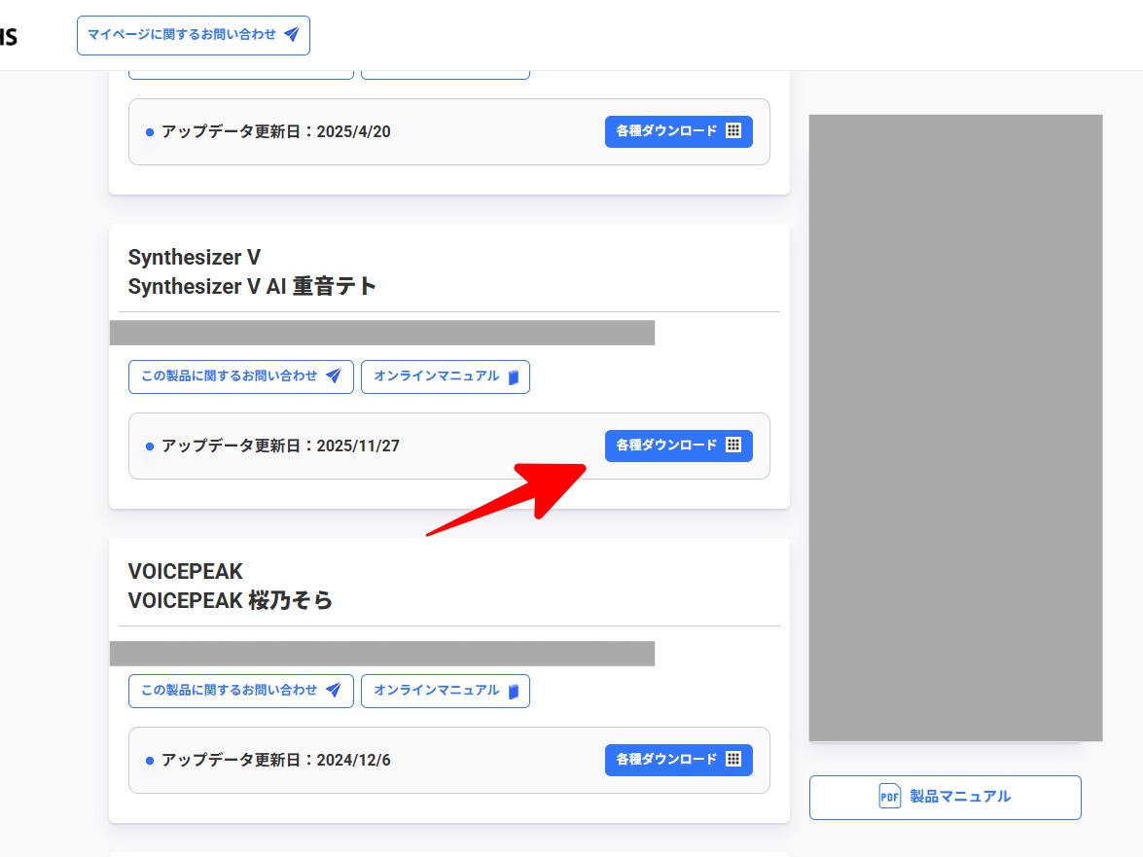Viewport: 1143px width, 857px height.
Task: Click the paper plane icon in the header inquiry button
Action: [292, 35]
